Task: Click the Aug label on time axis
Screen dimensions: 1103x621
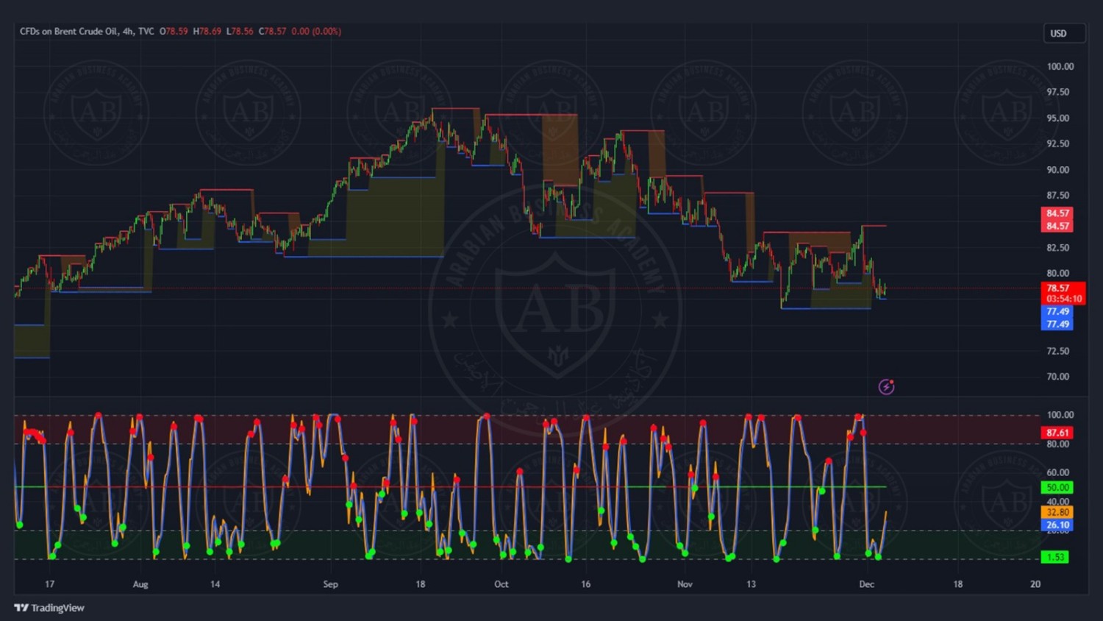Action: point(140,584)
